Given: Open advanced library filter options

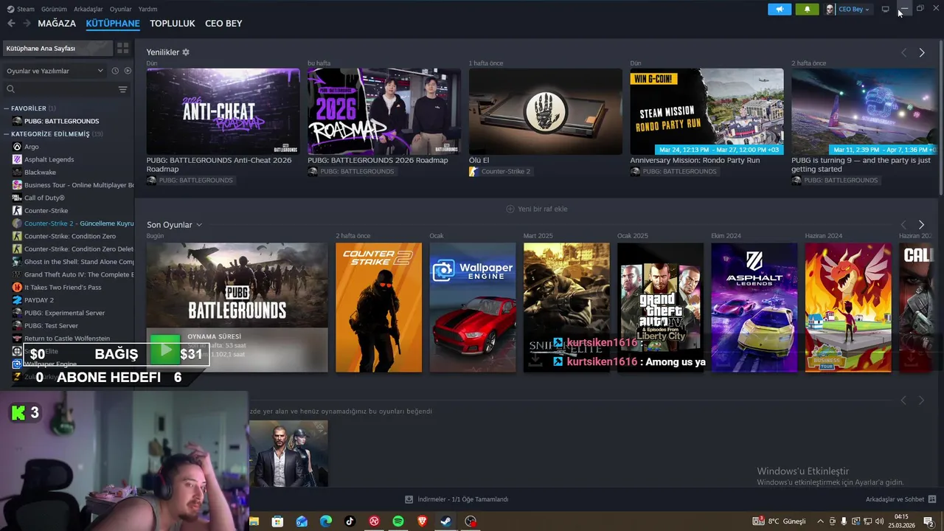Looking at the screenshot, I should tap(123, 89).
